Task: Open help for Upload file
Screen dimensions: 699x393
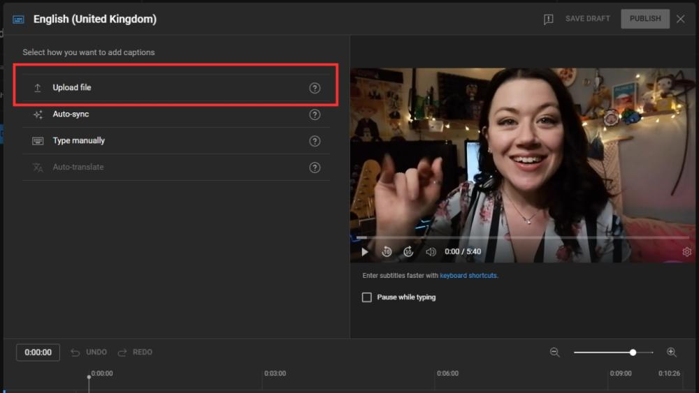Action: 315,88
